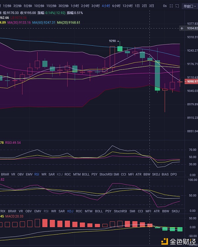The image size is (198, 247).
Task: Select the 2日 interval
Action: 144,6
